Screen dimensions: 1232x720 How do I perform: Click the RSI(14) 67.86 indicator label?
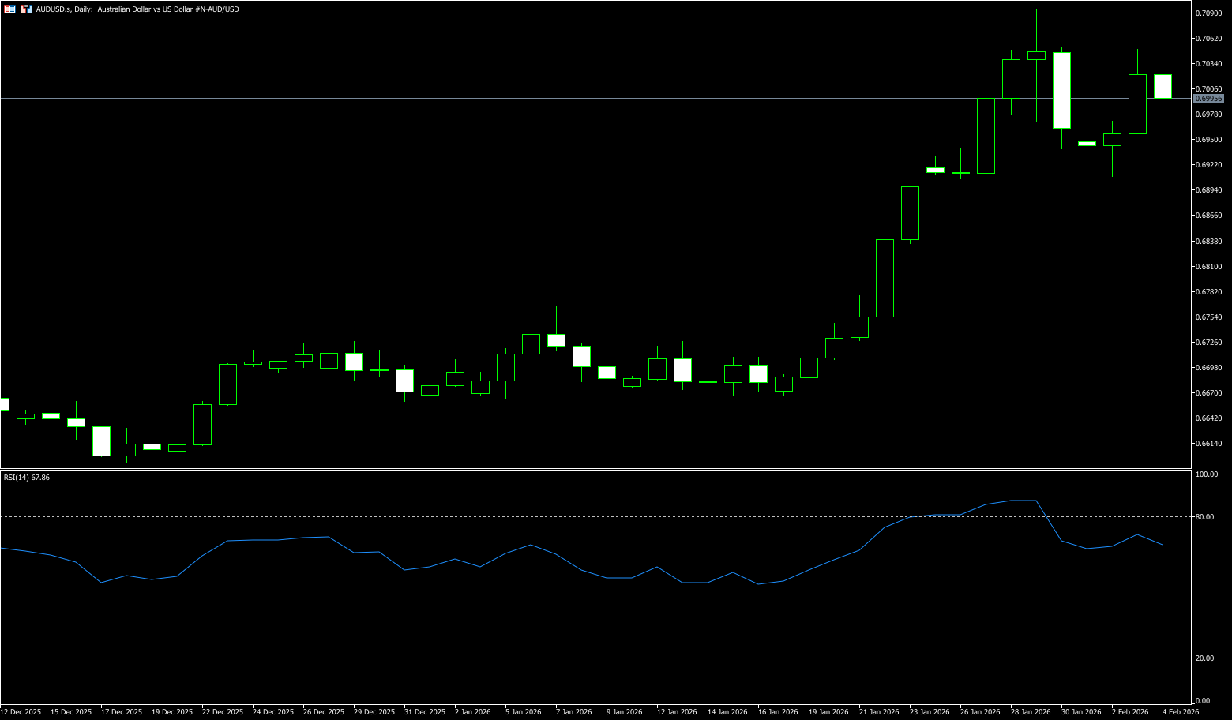click(x=27, y=478)
